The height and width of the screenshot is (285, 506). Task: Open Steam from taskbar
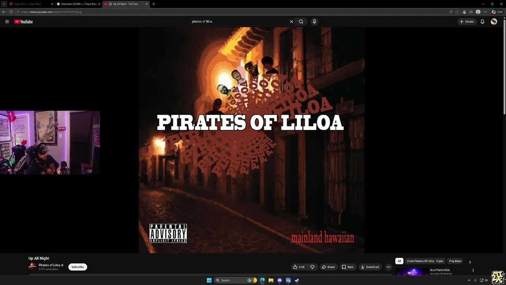point(297,280)
